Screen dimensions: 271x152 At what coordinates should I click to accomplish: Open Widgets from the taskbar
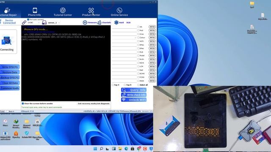click(x=114, y=149)
